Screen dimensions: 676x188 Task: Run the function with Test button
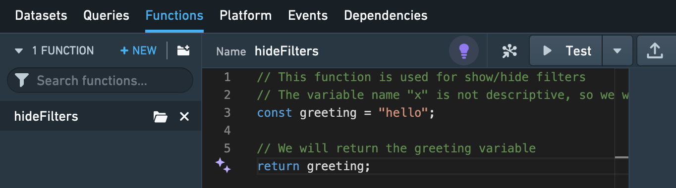tap(566, 50)
